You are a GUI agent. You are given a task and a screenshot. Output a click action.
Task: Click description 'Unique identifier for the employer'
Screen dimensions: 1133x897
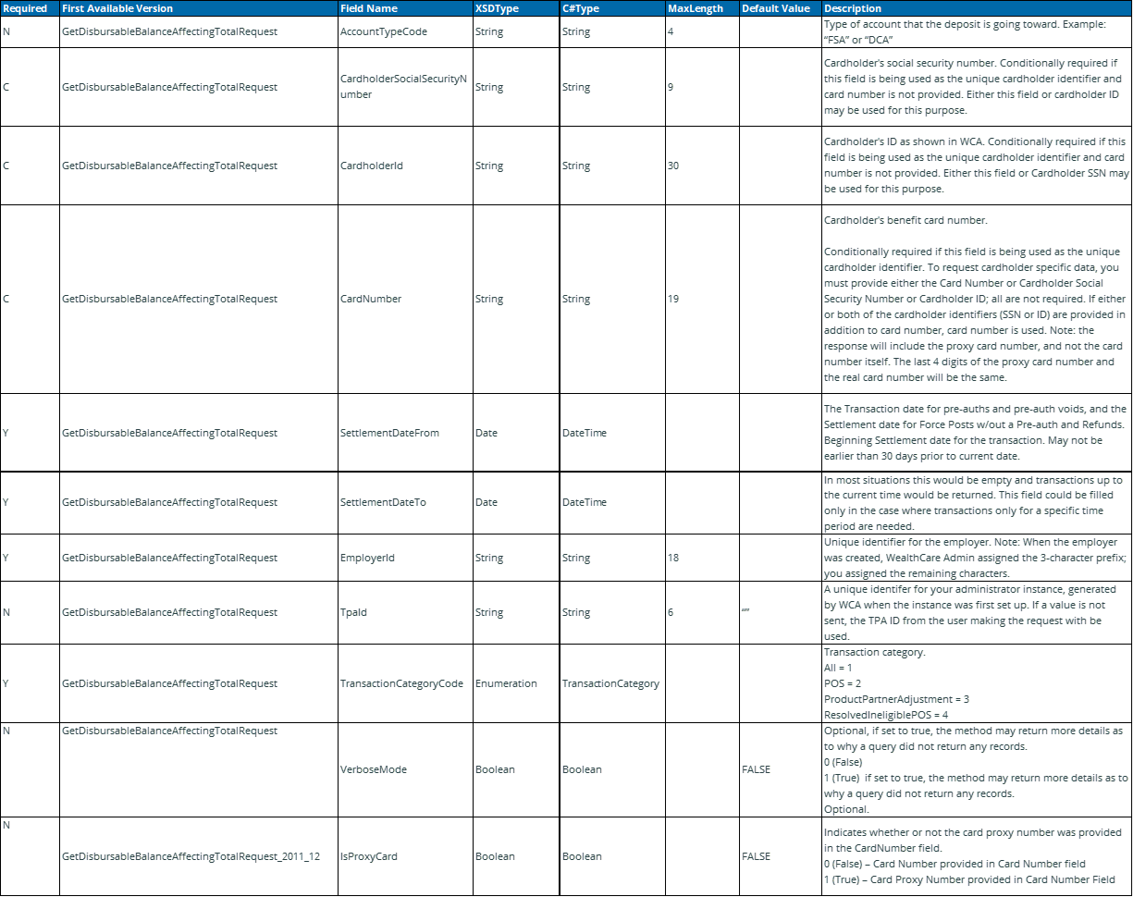976,558
